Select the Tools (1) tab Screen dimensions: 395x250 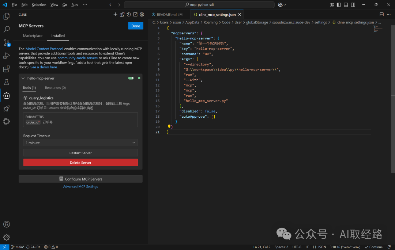pyautogui.click(x=29, y=88)
